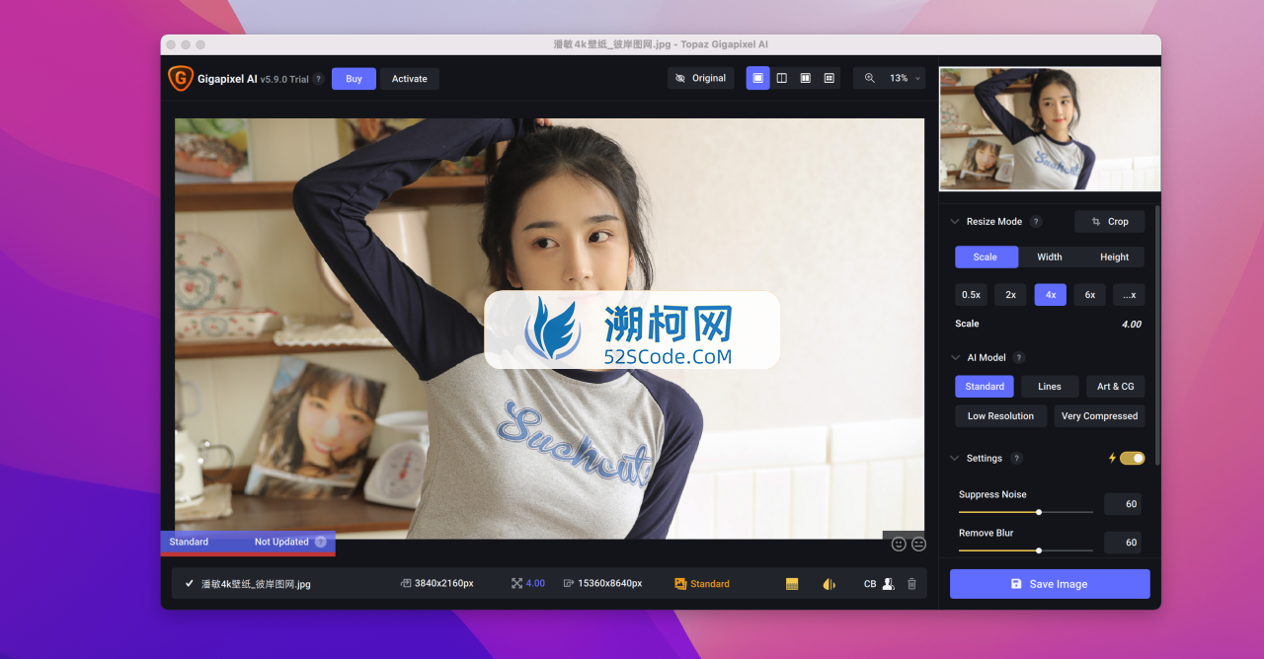Click the Gigapixel AI logo icon
This screenshot has width=1264, height=659.
pyautogui.click(x=180, y=78)
